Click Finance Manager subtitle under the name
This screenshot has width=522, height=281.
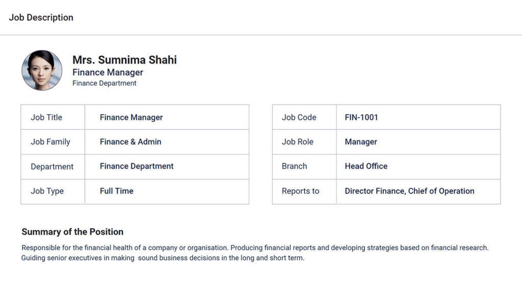pyautogui.click(x=108, y=72)
